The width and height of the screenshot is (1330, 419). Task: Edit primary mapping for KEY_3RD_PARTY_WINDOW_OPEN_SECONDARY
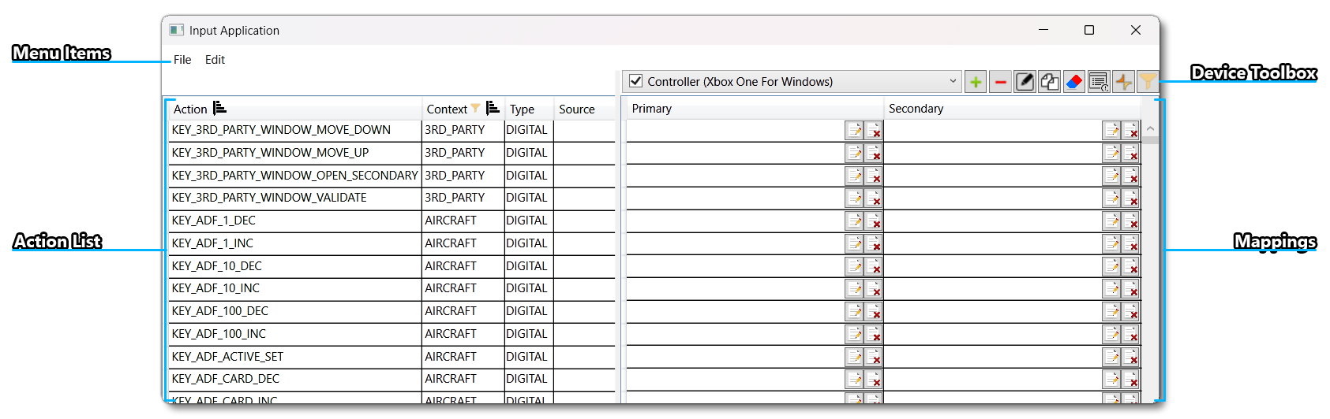pyautogui.click(x=854, y=176)
